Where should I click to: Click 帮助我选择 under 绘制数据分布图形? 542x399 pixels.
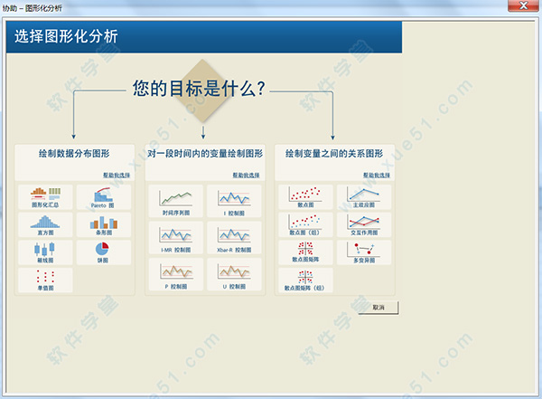click(117, 176)
